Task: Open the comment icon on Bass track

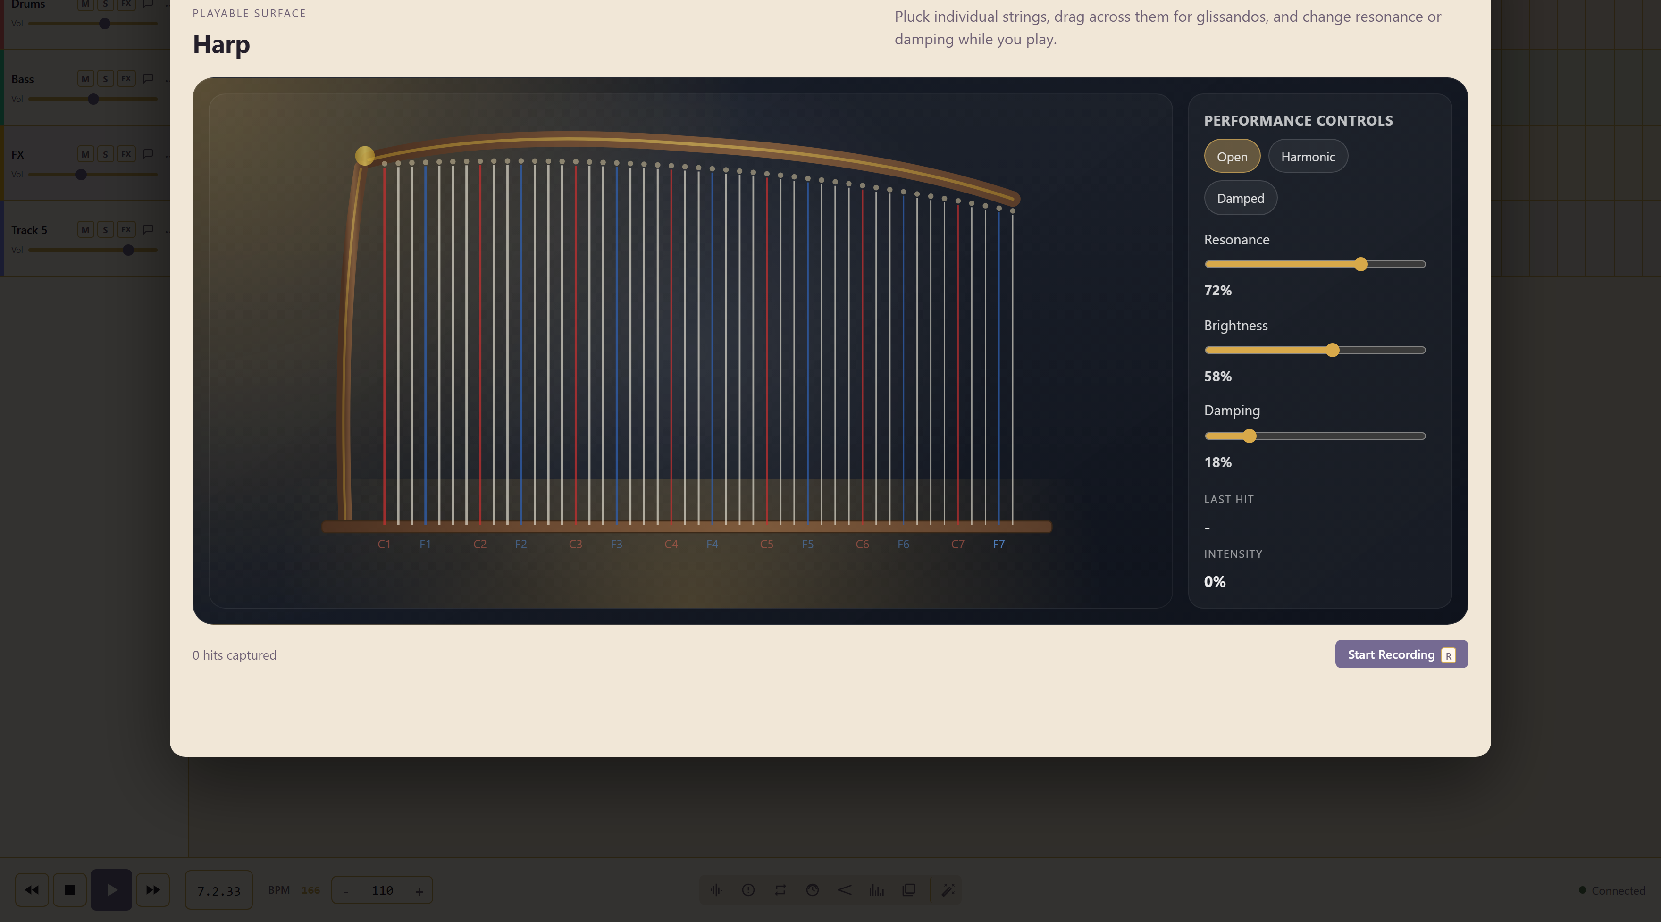Action: click(148, 79)
